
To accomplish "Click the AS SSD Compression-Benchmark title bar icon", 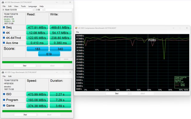I will [76, 28].
